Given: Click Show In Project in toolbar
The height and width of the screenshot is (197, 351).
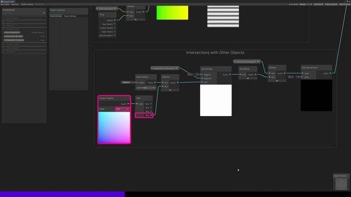Looking at the screenshot, I should click(27, 4).
